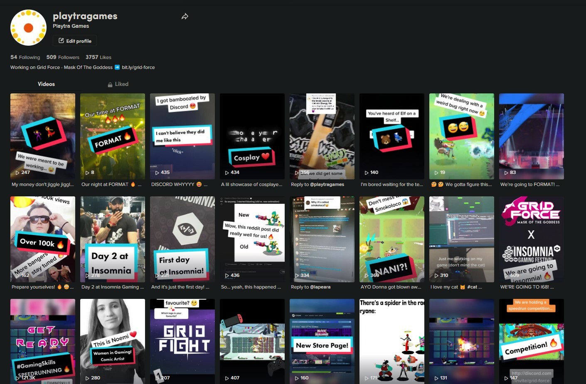Viewport: 586px width, 384px height.
Task: Open the 'Reply to @playtragames' video thumbnail
Action: [x=322, y=136]
